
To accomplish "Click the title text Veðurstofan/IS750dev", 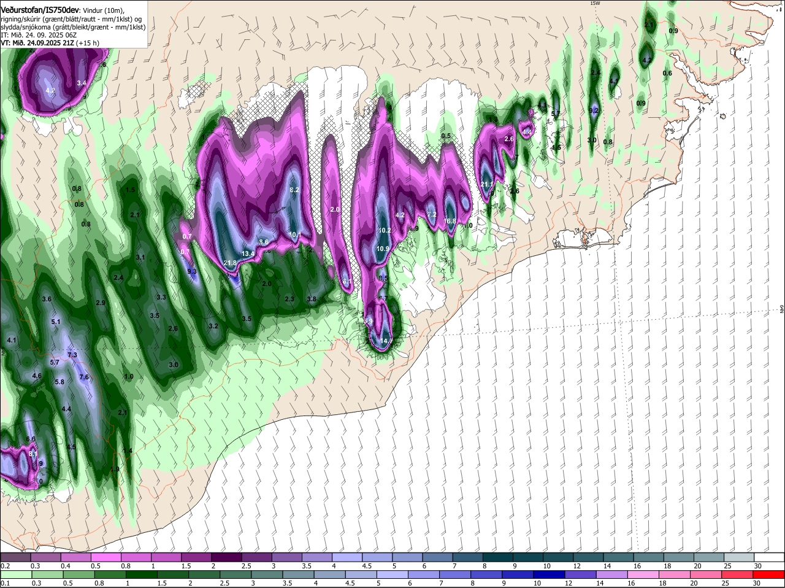I will point(40,9).
